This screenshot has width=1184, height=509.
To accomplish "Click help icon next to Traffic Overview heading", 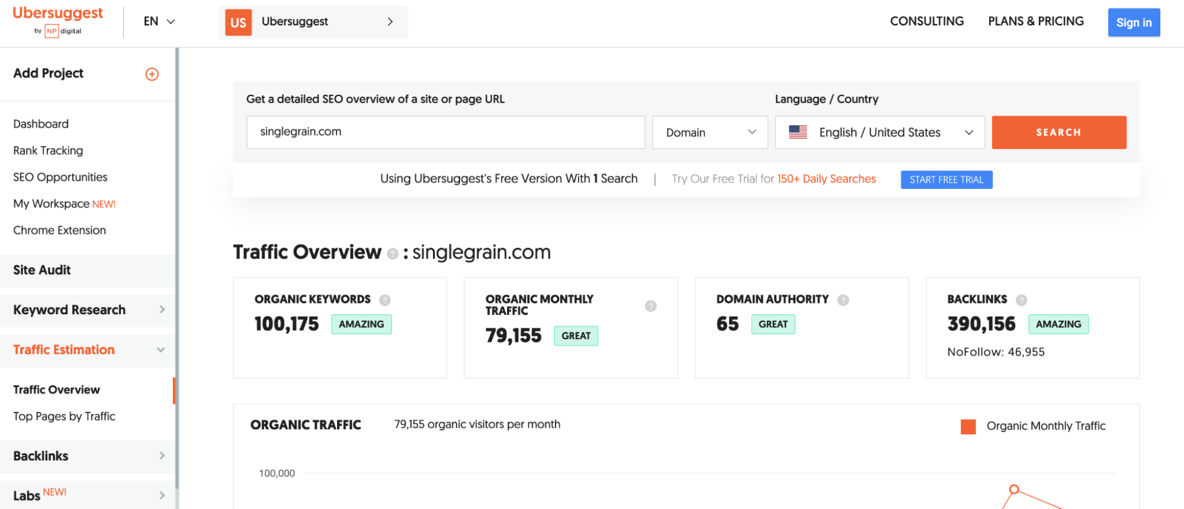I will click(x=392, y=254).
